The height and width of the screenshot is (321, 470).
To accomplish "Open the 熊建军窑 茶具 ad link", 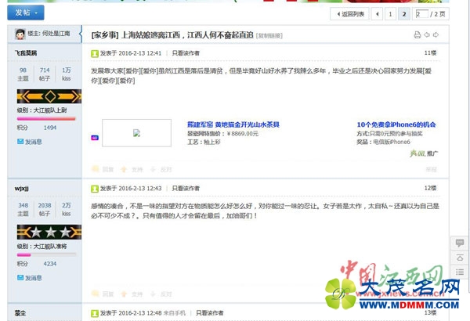I will pos(233,124).
